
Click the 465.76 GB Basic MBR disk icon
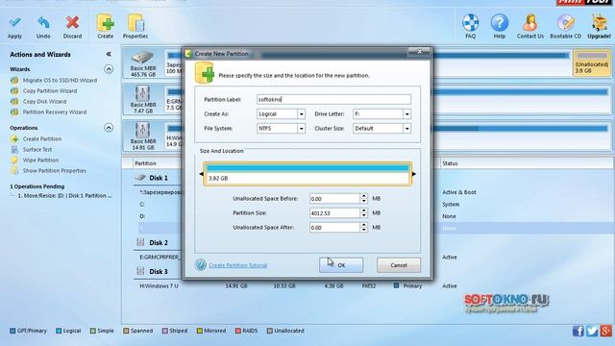click(x=142, y=58)
